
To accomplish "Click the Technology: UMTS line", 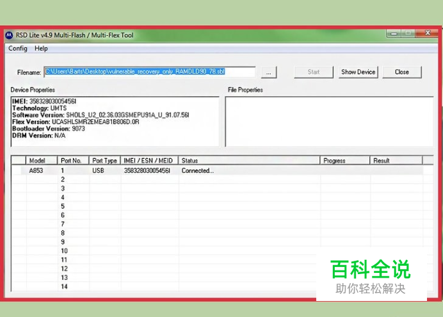I will [x=40, y=108].
